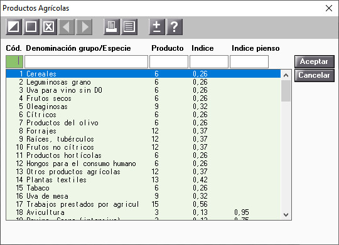Click the previous record left arrow
Viewport: 339px width, 245px height.
click(67, 27)
